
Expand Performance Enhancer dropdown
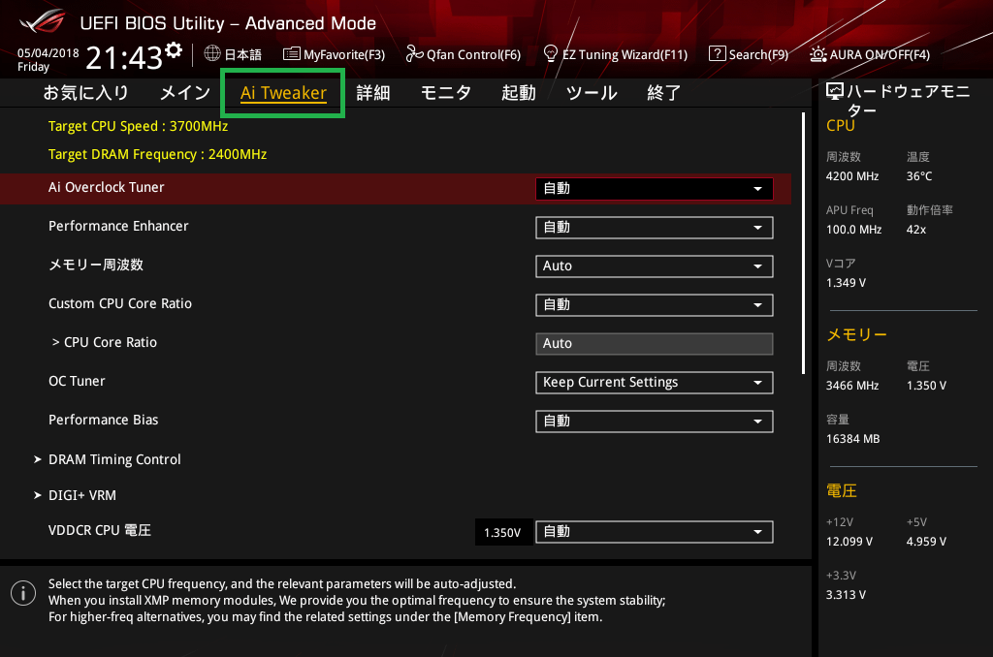654,228
